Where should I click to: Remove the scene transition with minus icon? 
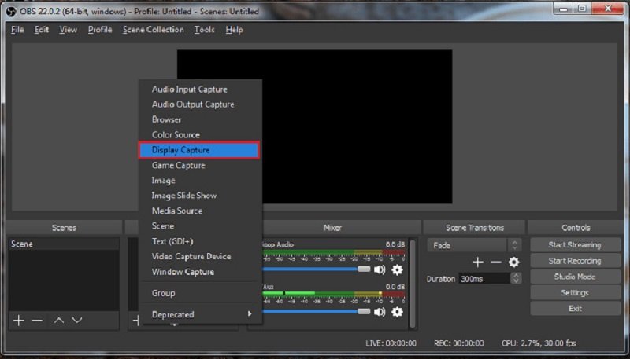495,262
